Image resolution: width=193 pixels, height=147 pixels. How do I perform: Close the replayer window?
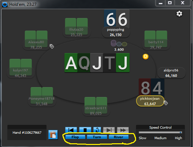[182, 3]
